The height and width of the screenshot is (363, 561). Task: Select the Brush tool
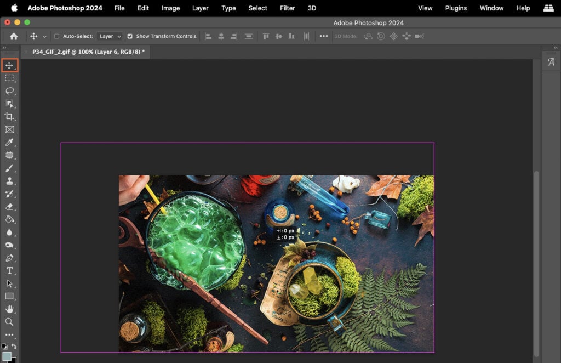pyautogui.click(x=9, y=168)
